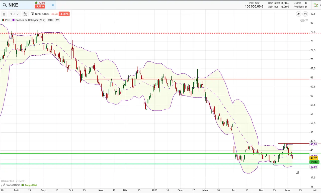Click the Mars label on time axis
The width and height of the screenshot is (321, 193).
point(205,190)
